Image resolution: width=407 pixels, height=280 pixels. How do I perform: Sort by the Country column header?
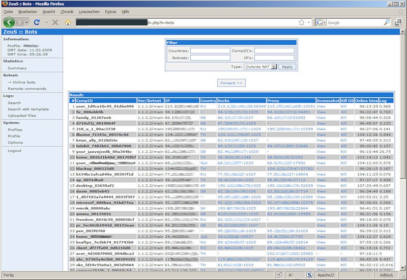click(x=208, y=101)
